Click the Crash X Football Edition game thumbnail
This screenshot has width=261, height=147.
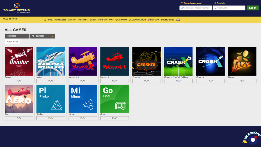click(178, 61)
